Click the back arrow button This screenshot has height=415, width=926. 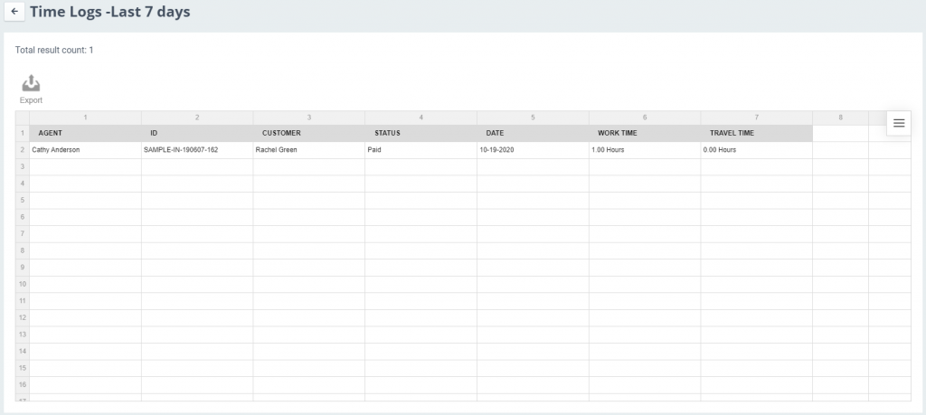pos(14,11)
